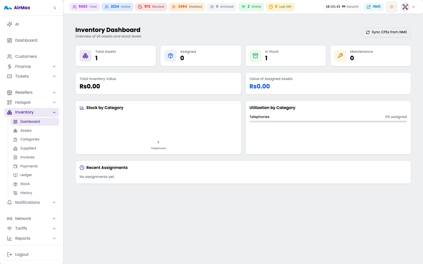This screenshot has height=264, width=423.
Task: Click the 972 Blocked users badge
Action: click(151, 7)
